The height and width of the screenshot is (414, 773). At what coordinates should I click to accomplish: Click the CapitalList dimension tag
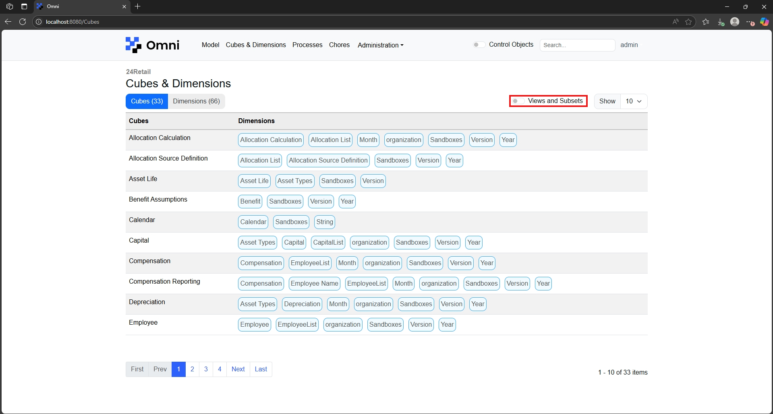(x=328, y=243)
